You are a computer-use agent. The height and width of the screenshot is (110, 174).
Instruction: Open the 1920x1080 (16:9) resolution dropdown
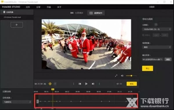coord(157,29)
